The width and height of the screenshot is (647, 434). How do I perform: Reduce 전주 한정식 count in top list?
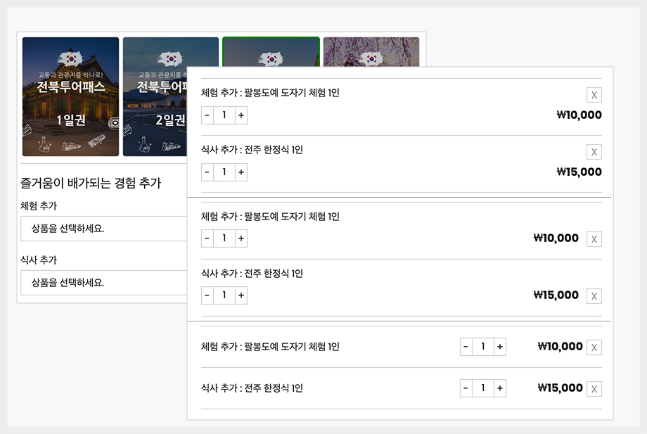[207, 172]
